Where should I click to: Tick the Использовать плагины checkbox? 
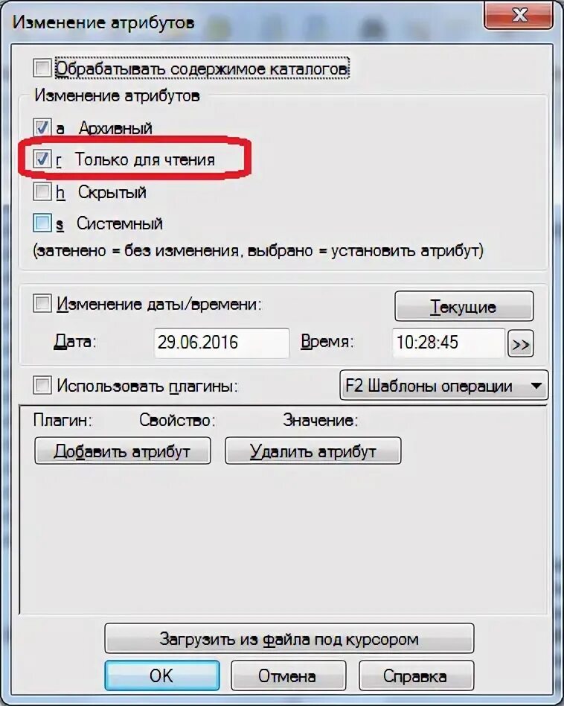[x=42, y=386]
